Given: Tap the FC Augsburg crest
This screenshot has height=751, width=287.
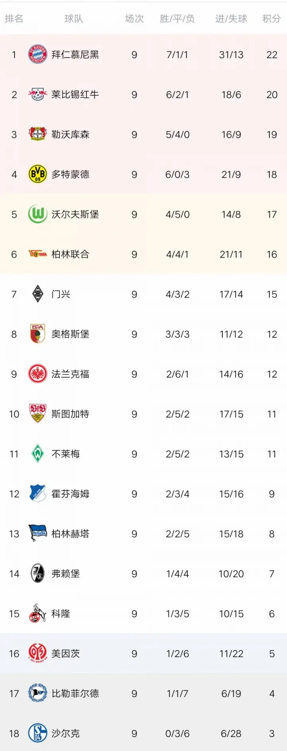Looking at the screenshot, I should tap(37, 334).
